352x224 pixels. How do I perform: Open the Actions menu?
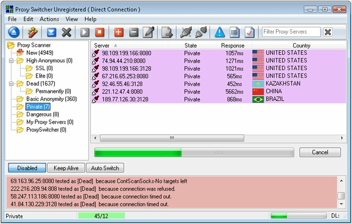click(x=49, y=19)
